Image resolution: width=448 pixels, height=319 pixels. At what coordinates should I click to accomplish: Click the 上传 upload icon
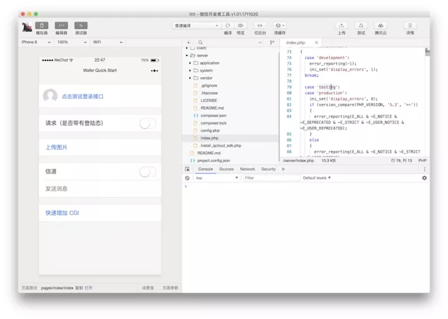tap(341, 25)
